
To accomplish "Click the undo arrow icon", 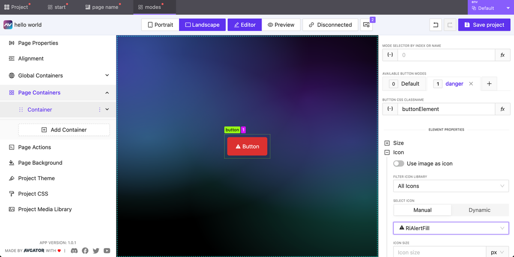I will click(436, 25).
